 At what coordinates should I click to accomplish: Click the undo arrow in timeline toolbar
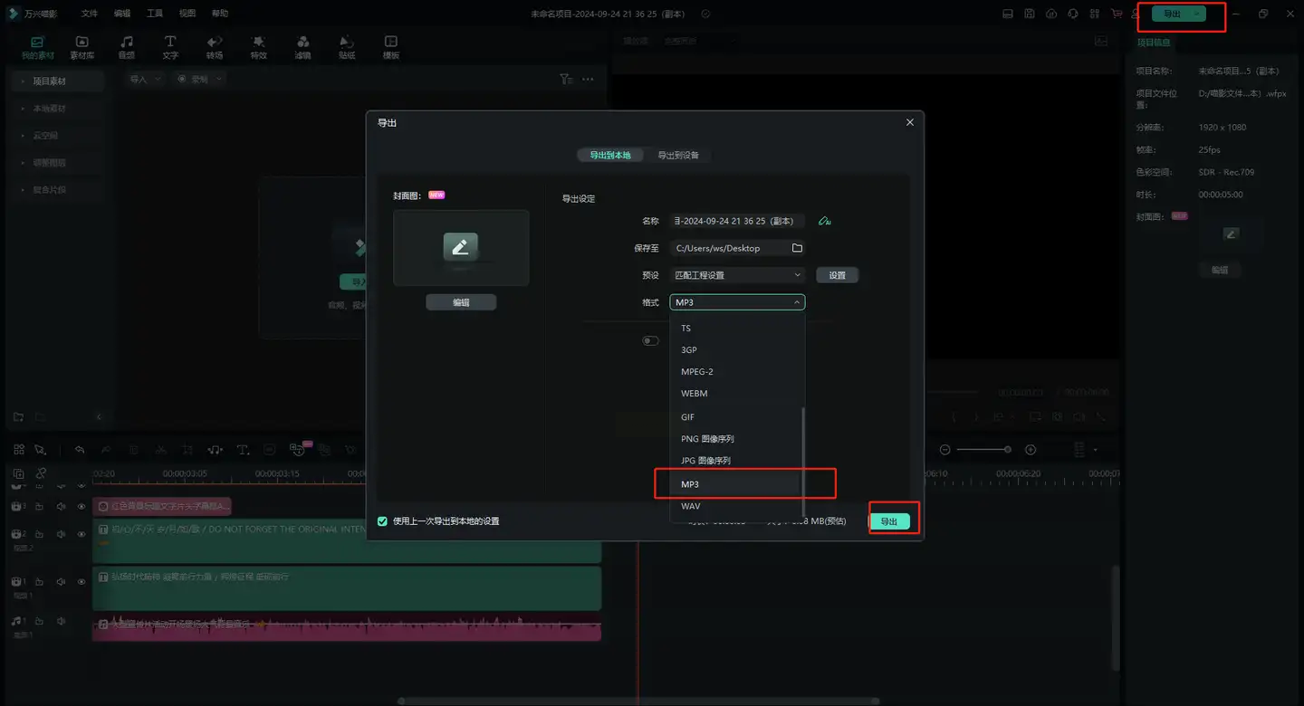(80, 450)
